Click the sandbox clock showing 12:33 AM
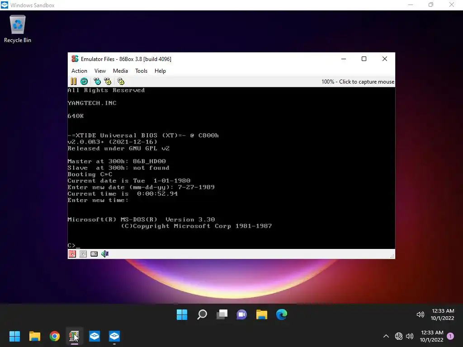 442,314
